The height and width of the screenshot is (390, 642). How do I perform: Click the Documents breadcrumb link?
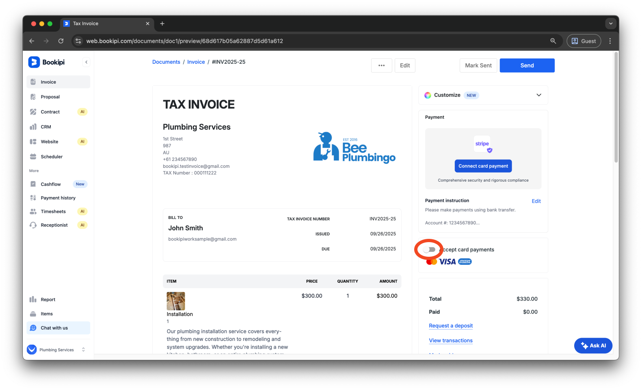click(x=166, y=62)
